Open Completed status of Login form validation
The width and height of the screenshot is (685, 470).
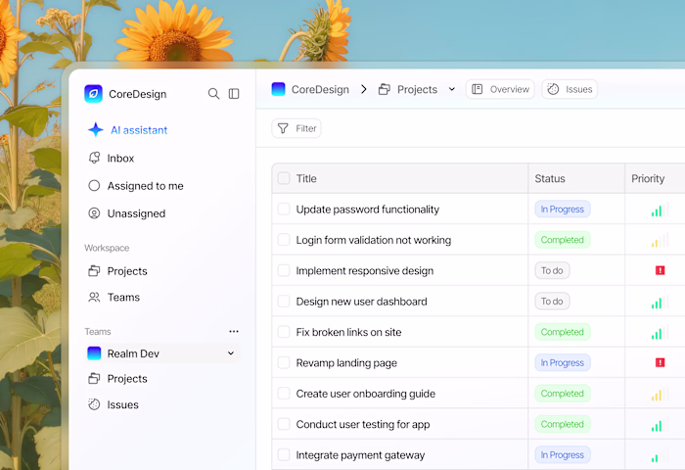coord(563,240)
